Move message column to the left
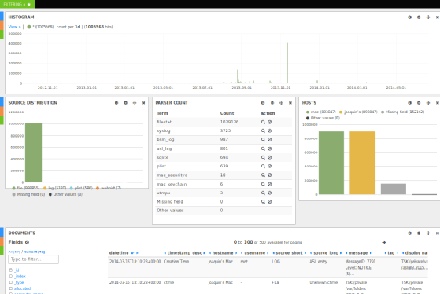440x294 pixels. point(347,253)
